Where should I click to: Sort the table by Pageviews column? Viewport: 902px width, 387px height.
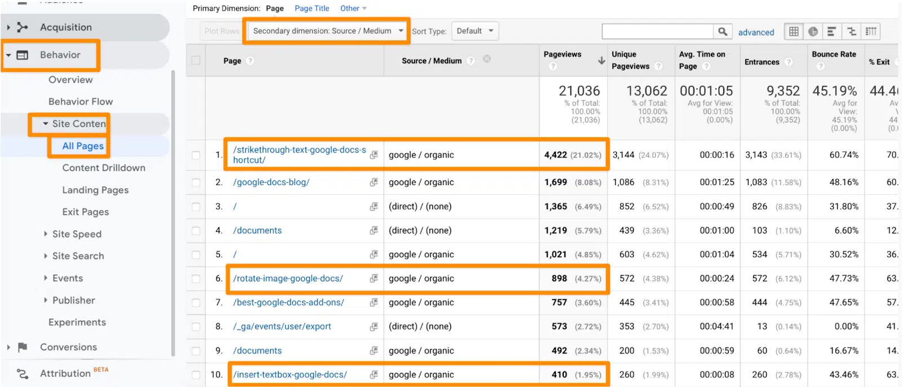pyautogui.click(x=563, y=54)
